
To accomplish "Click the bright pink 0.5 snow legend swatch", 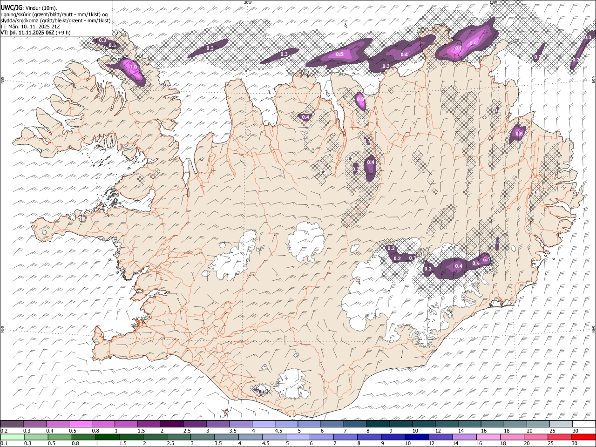I will pos(81,424).
